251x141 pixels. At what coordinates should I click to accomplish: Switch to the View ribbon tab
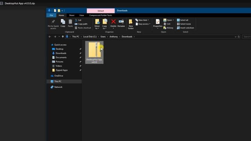[82, 15]
